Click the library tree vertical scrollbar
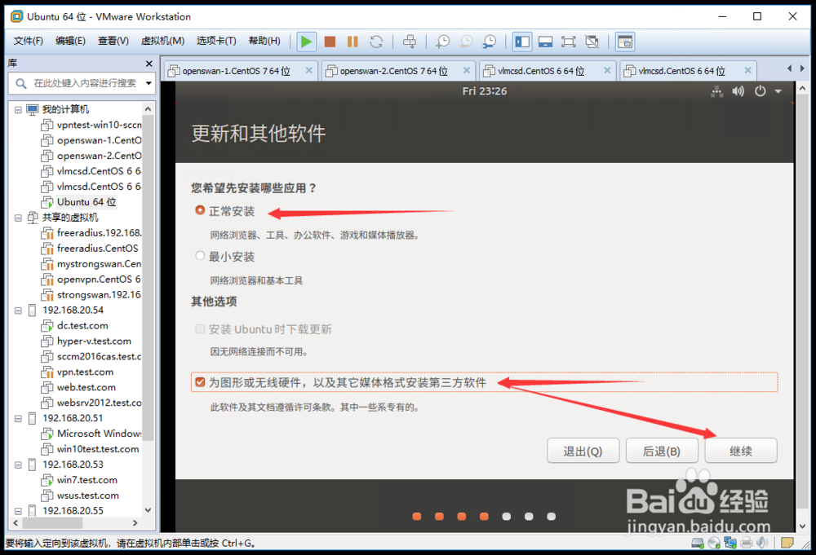Screen dimensions: 816x555 pyautogui.click(x=148, y=278)
